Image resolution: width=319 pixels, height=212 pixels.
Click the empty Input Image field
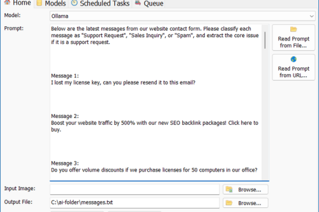point(134,190)
